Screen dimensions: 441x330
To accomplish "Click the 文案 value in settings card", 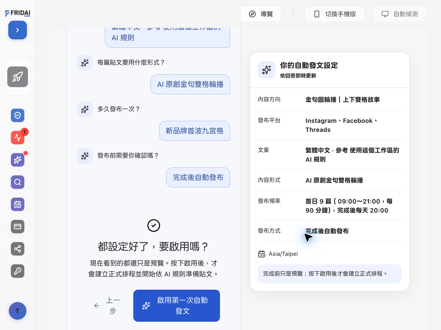I will coord(352,155).
